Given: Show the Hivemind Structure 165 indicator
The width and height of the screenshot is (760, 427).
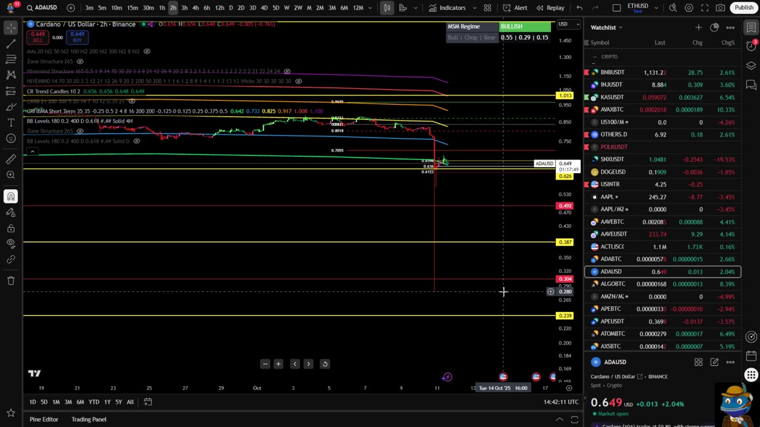Looking at the screenshot, I should click(287, 71).
